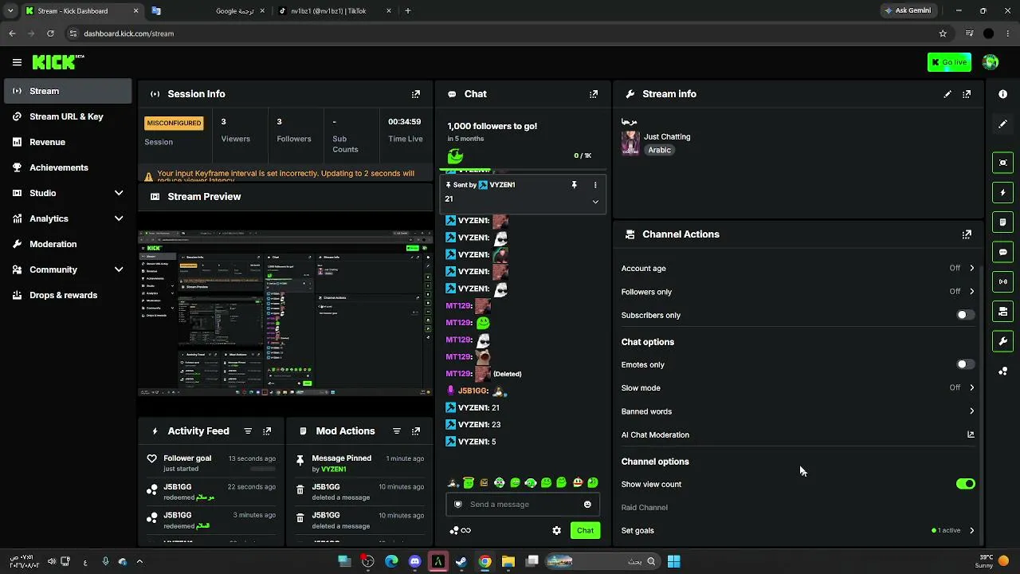Viewport: 1020px width, 574px height.
Task: Open chat settings gear
Action: click(x=557, y=530)
